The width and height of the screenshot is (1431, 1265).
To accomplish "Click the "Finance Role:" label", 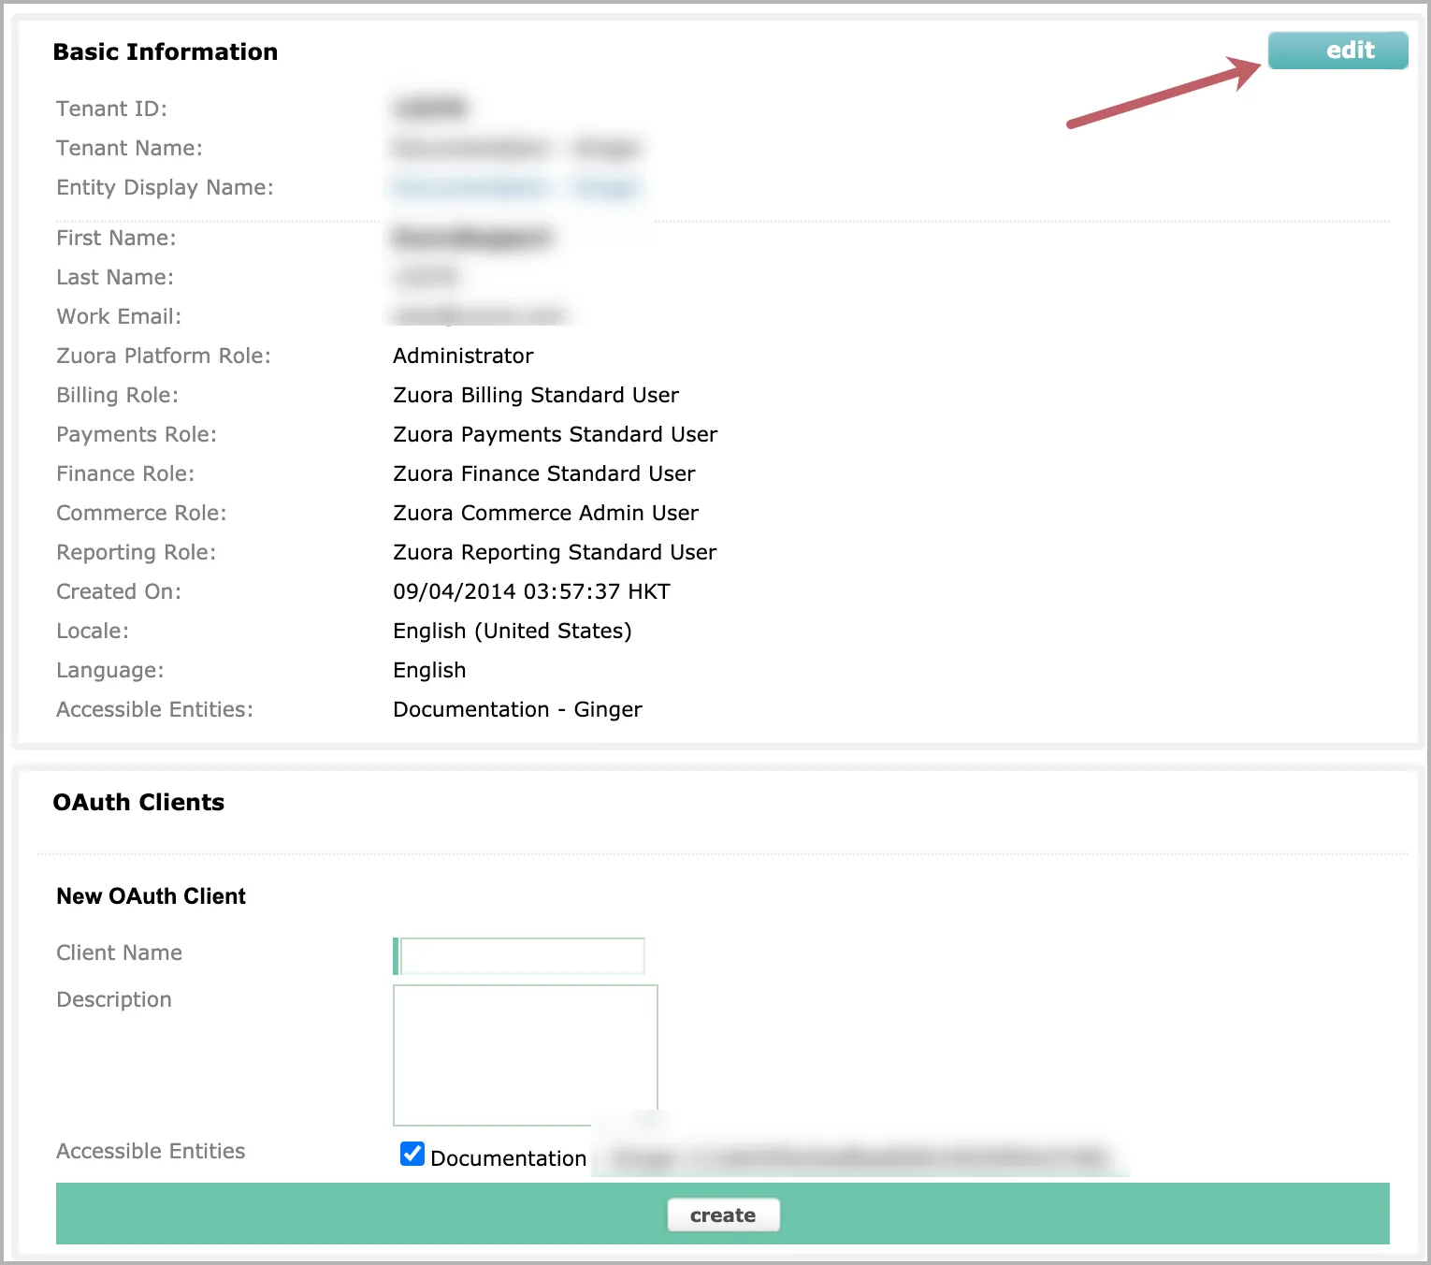I will [125, 473].
